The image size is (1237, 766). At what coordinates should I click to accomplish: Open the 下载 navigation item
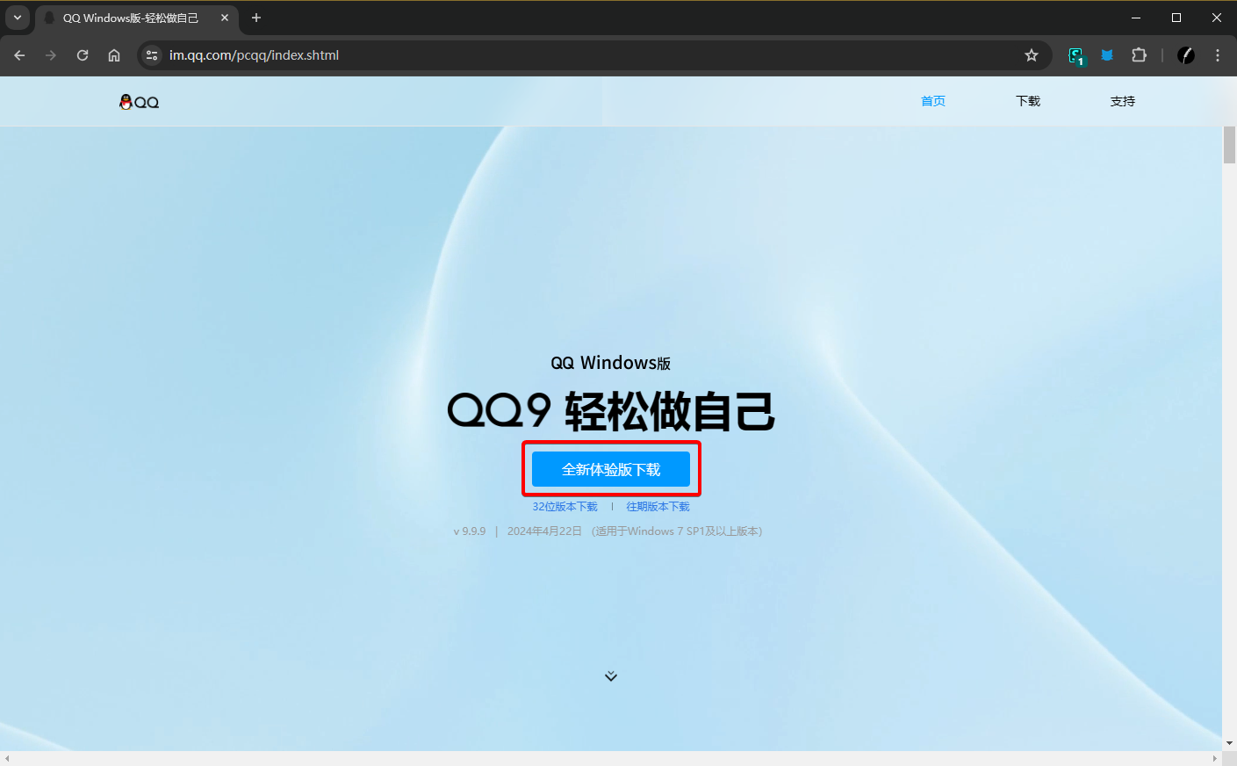(1028, 101)
